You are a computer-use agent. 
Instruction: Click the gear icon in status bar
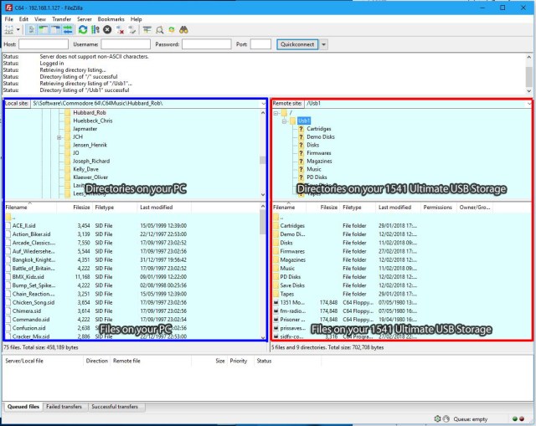click(x=437, y=418)
